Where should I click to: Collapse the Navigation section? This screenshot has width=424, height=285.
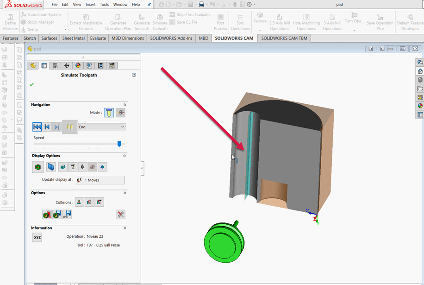coord(125,104)
